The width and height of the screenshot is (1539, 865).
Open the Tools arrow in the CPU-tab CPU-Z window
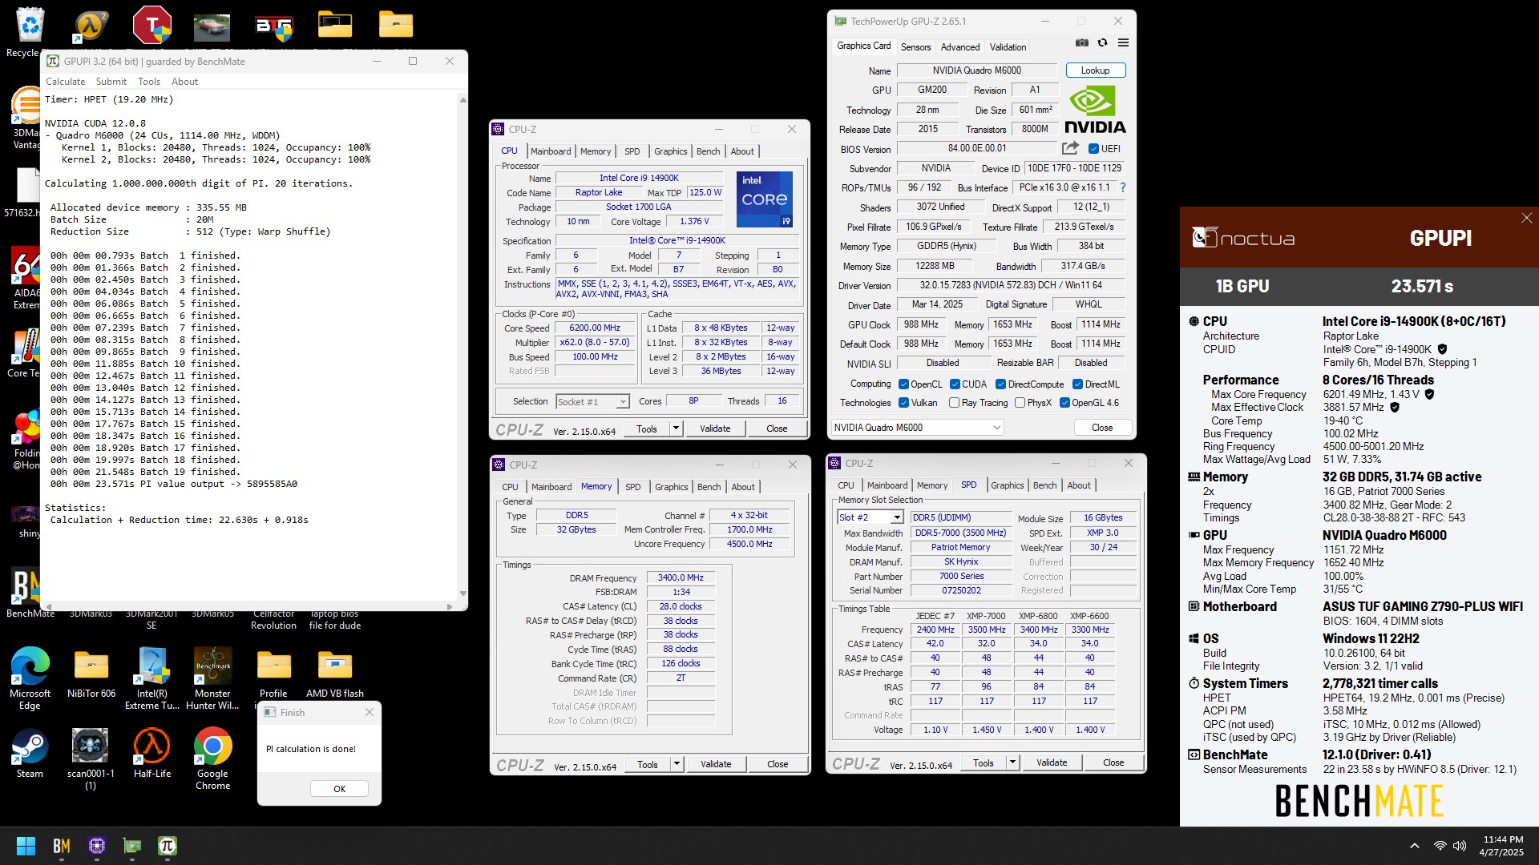(x=676, y=428)
